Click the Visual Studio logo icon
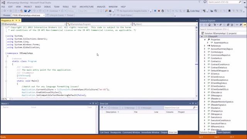247x139 pixels. pos(3,3)
